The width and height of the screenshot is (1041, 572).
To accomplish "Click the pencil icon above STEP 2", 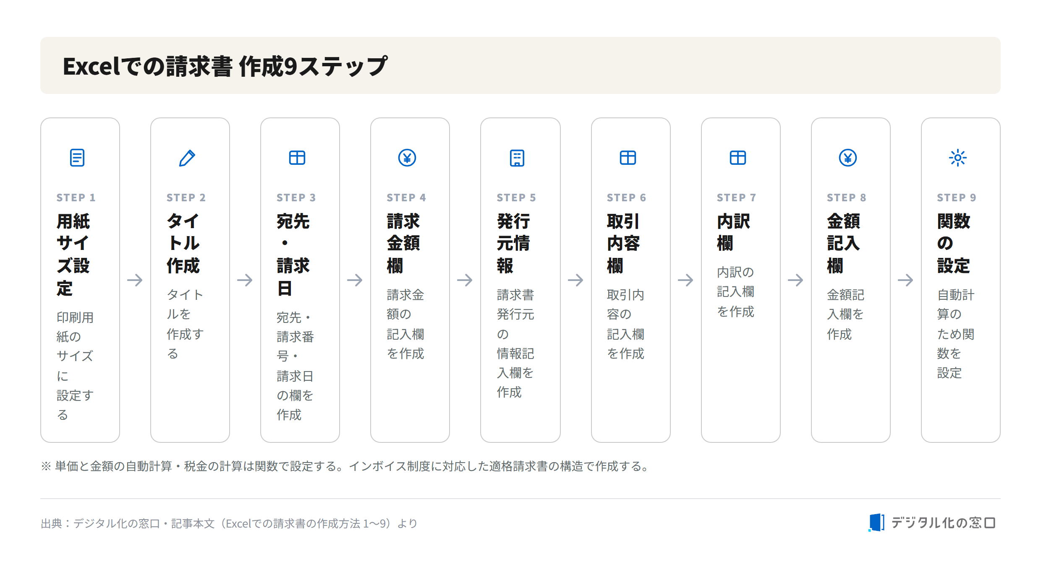I will (187, 158).
